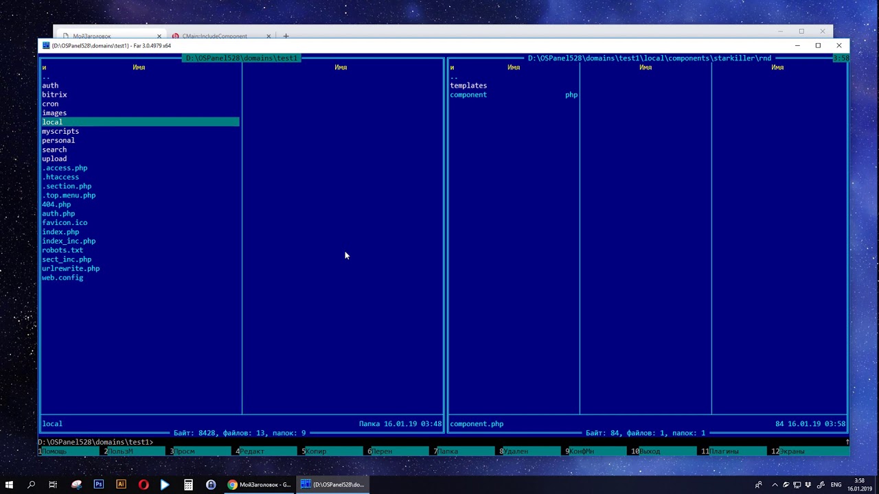Open new tab in background browser

(286, 36)
